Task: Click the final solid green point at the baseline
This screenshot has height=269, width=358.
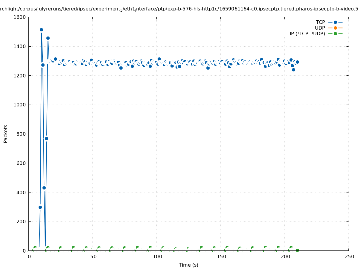Action: coord(297,250)
